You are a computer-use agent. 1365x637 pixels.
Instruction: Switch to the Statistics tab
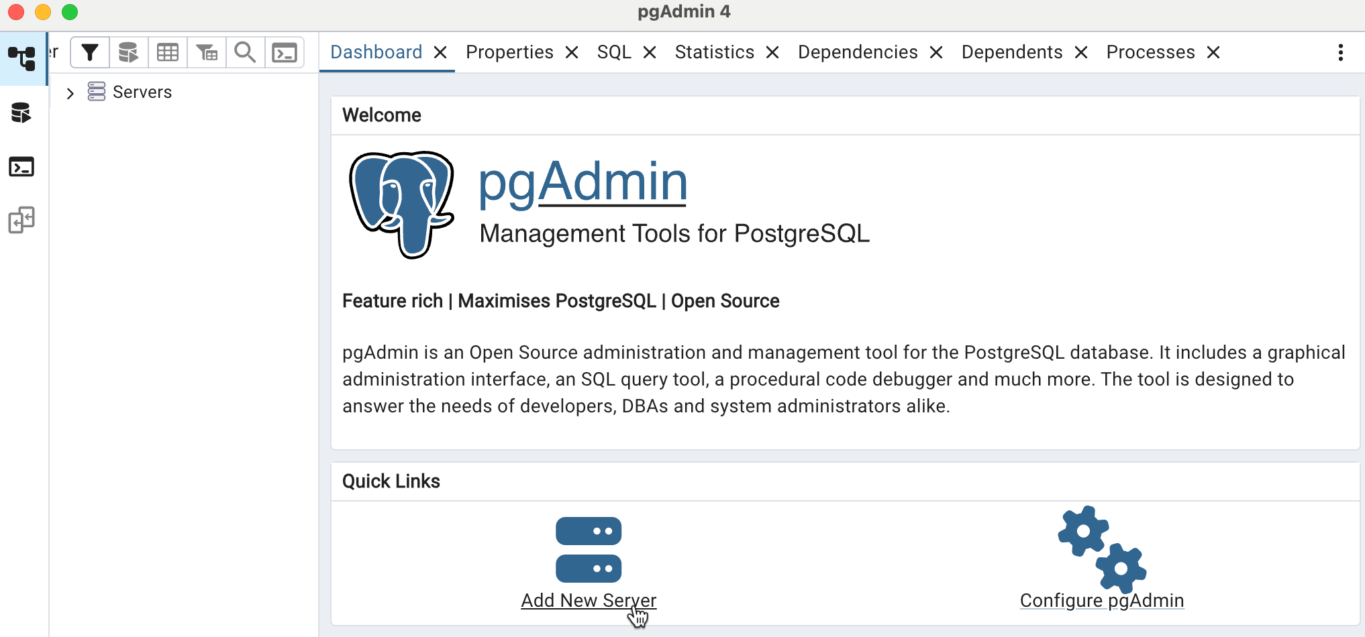coord(714,52)
